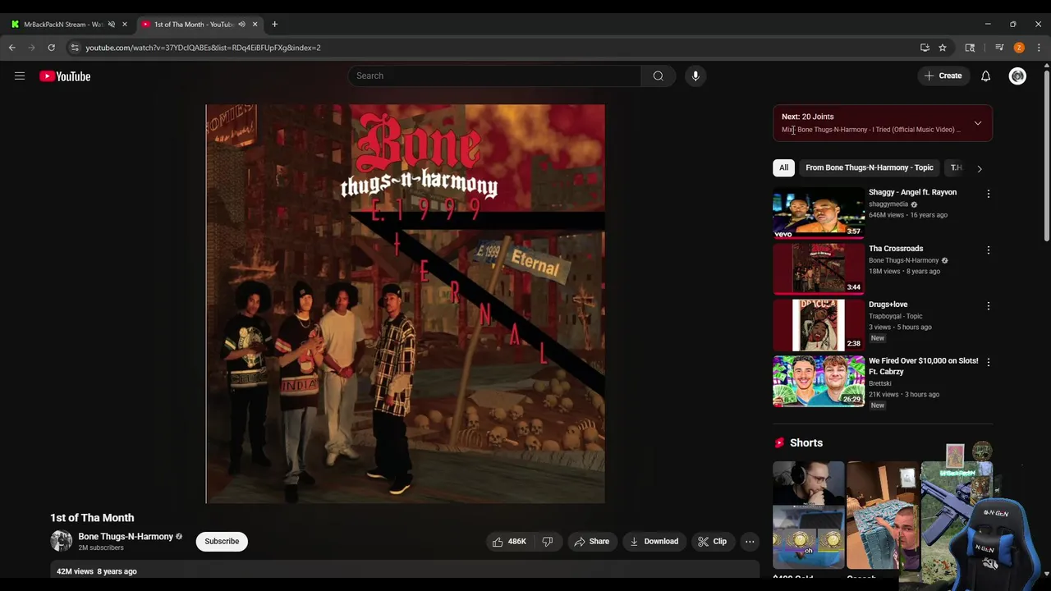Image resolution: width=1051 pixels, height=591 pixels.
Task: Go back in browser history
Action: click(12, 48)
